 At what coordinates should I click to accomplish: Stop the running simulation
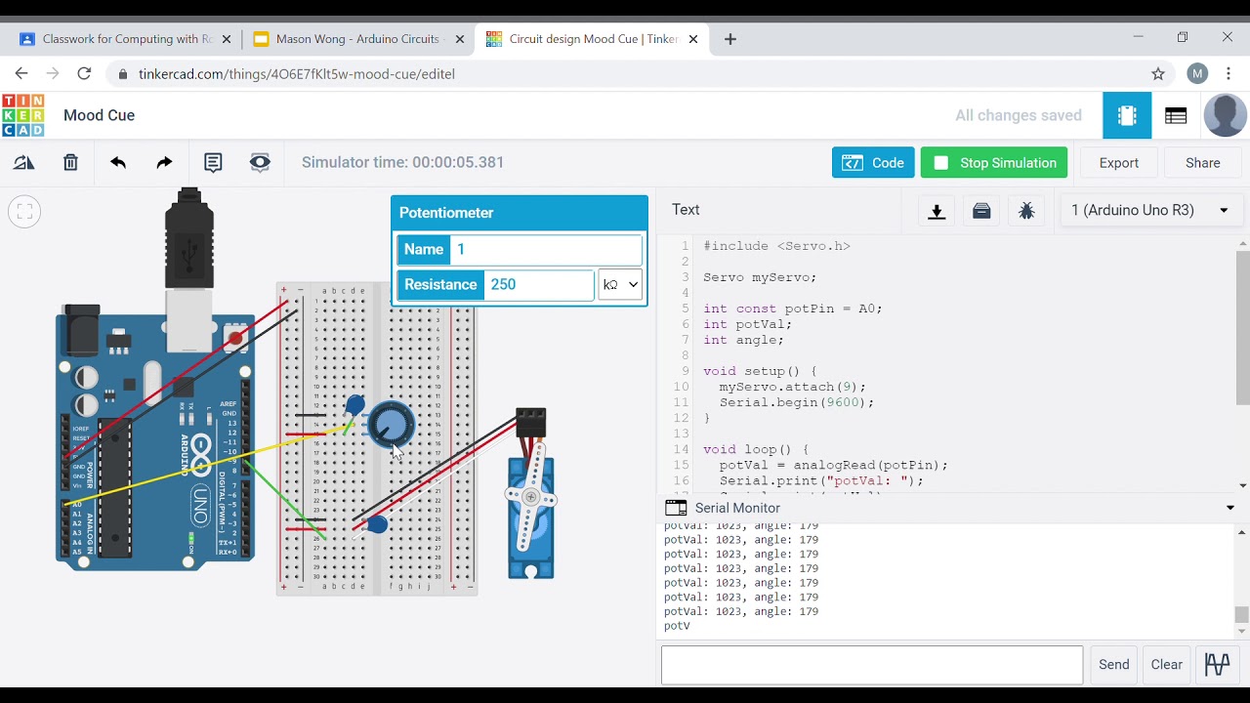994,163
